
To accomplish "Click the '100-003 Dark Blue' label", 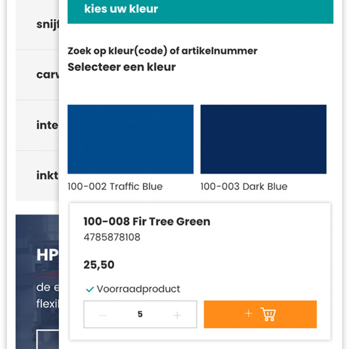I will point(244,186).
